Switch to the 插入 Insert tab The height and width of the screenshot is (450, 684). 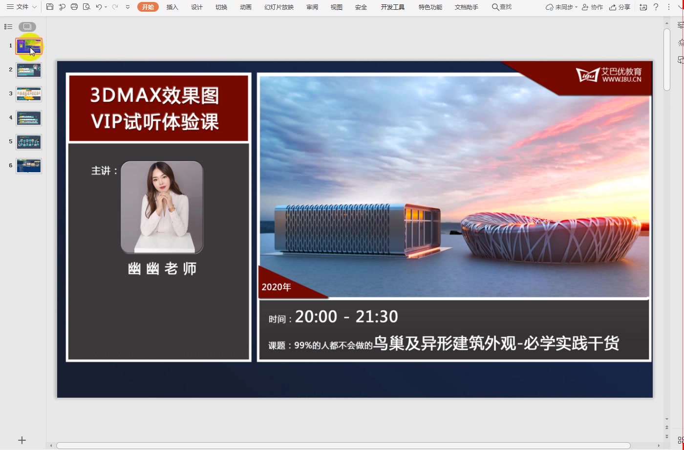click(x=172, y=7)
